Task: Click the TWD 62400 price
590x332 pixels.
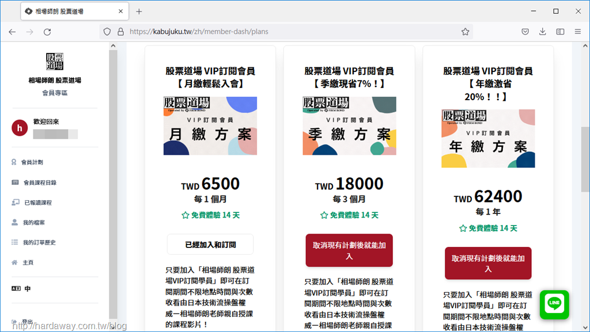Action: pos(488,197)
